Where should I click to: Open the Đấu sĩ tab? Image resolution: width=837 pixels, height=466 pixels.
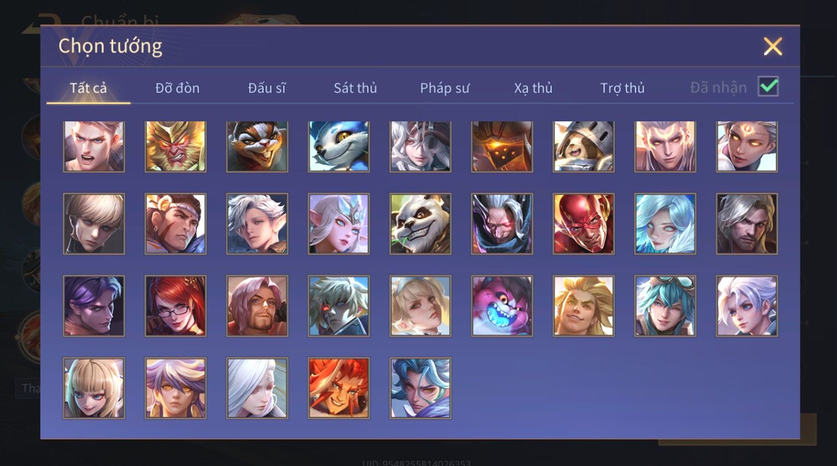pyautogui.click(x=266, y=88)
